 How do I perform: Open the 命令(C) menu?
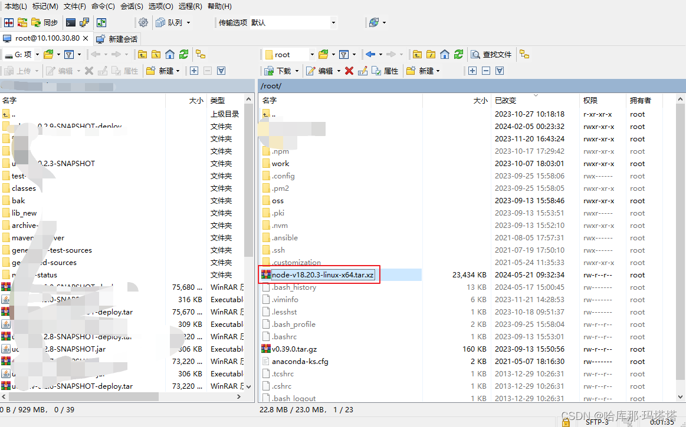[103, 6]
